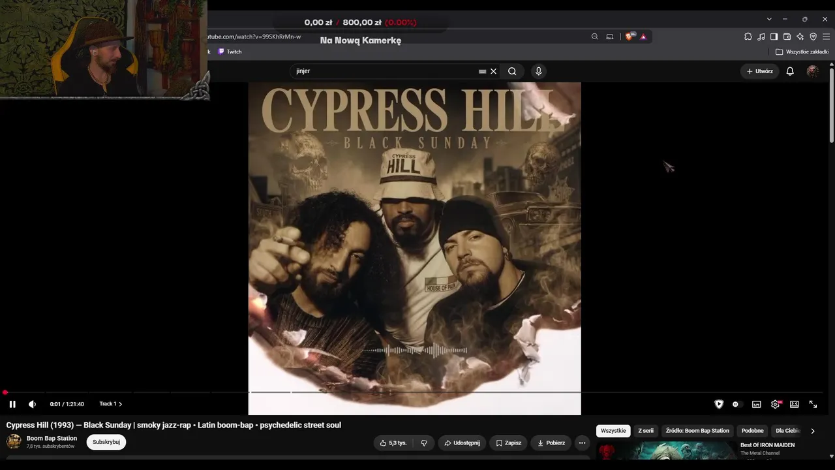Click the video title text
Image resolution: width=835 pixels, height=470 pixels.
pos(174,425)
